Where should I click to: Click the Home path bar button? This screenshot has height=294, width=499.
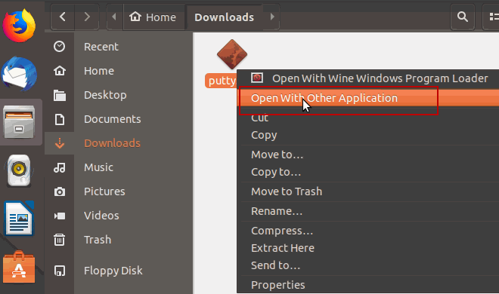tap(153, 17)
